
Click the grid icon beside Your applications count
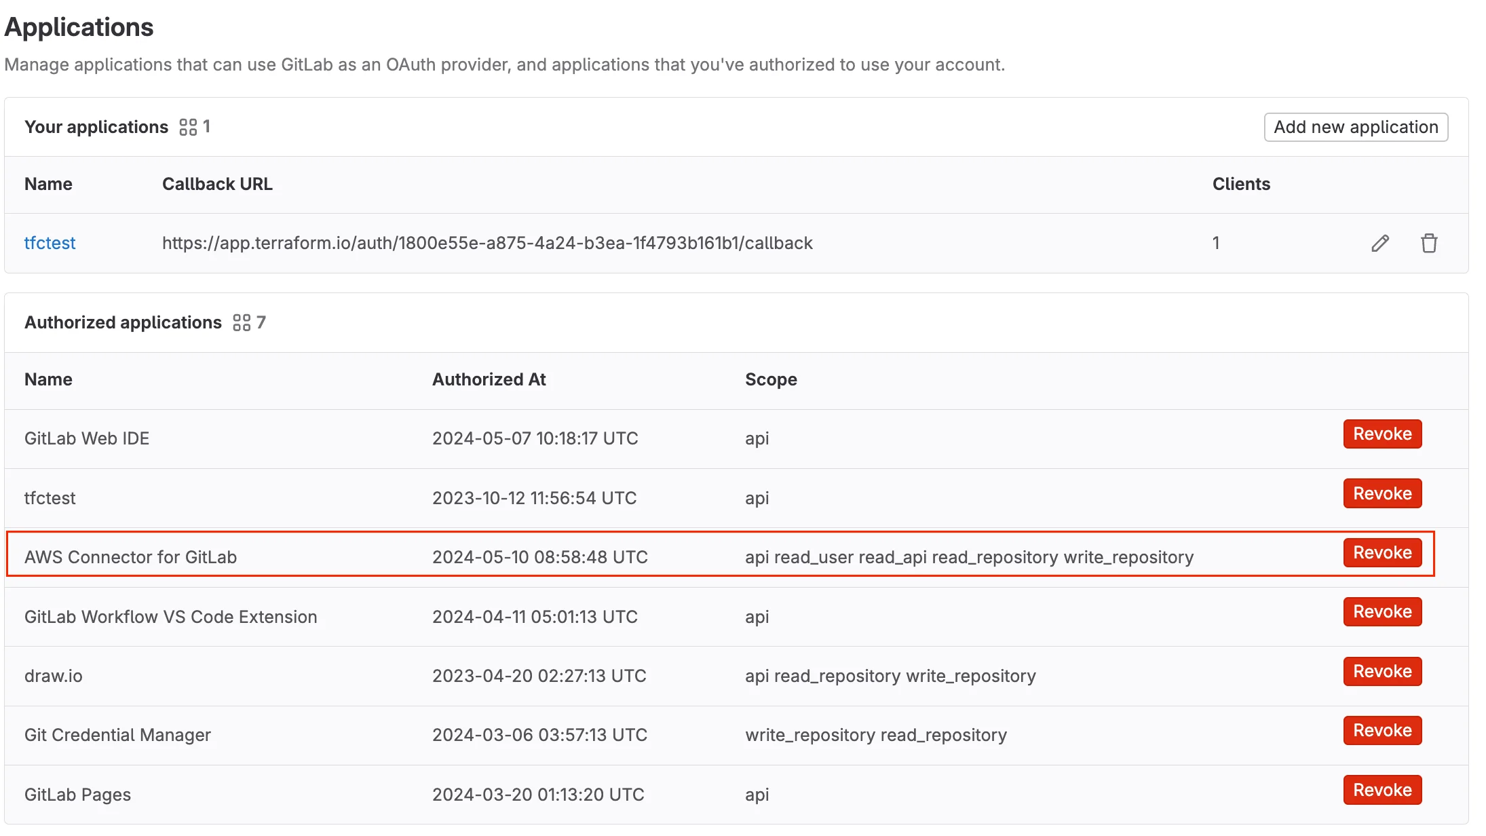pyautogui.click(x=188, y=127)
